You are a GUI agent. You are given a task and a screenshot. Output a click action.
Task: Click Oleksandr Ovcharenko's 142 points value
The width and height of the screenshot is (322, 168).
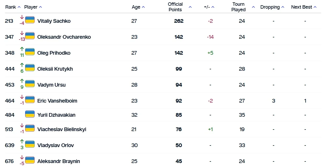[179, 37]
